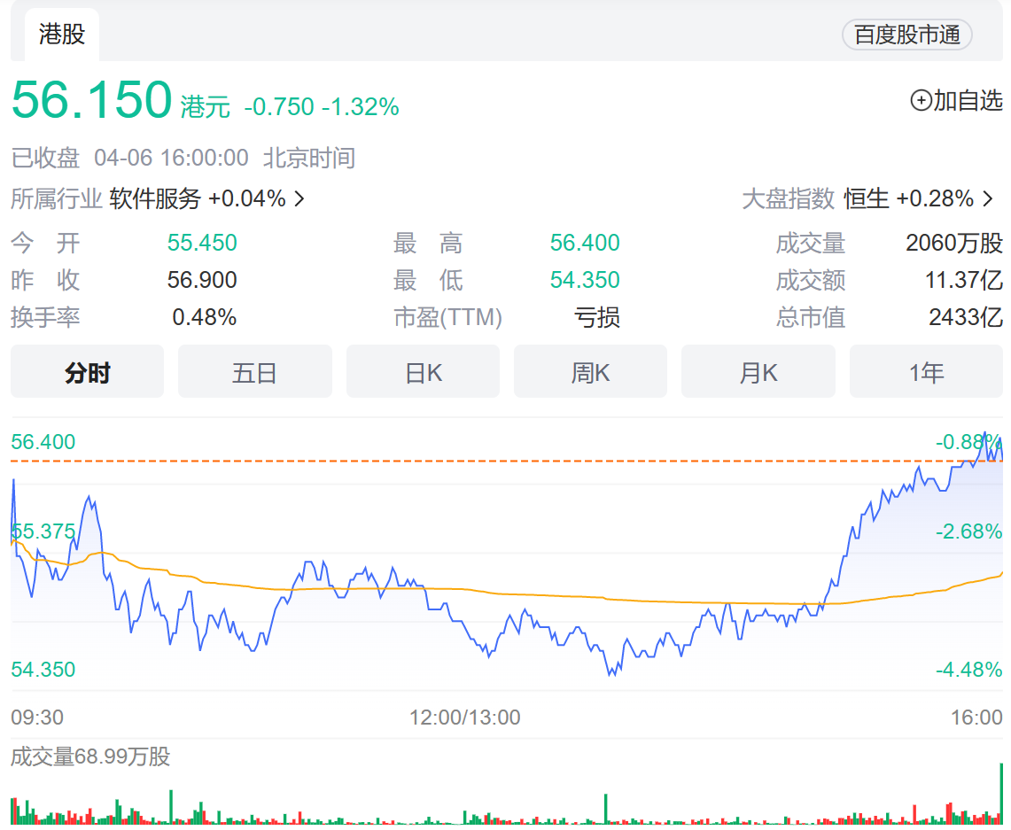The width and height of the screenshot is (1011, 830).
Task: Open the 日K daily candlestick view
Action: [x=423, y=372]
